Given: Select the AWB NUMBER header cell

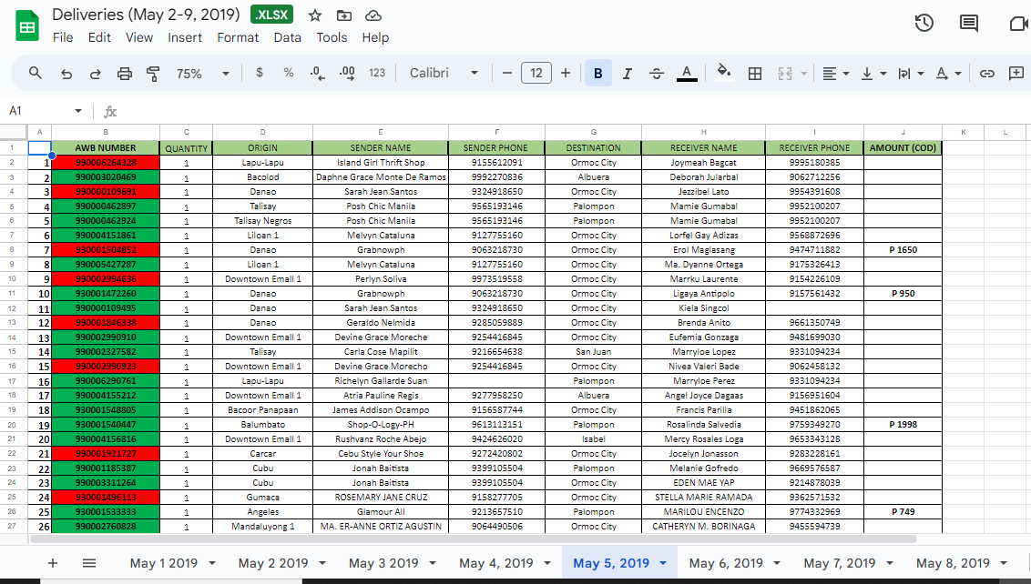Looking at the screenshot, I should coord(106,147).
